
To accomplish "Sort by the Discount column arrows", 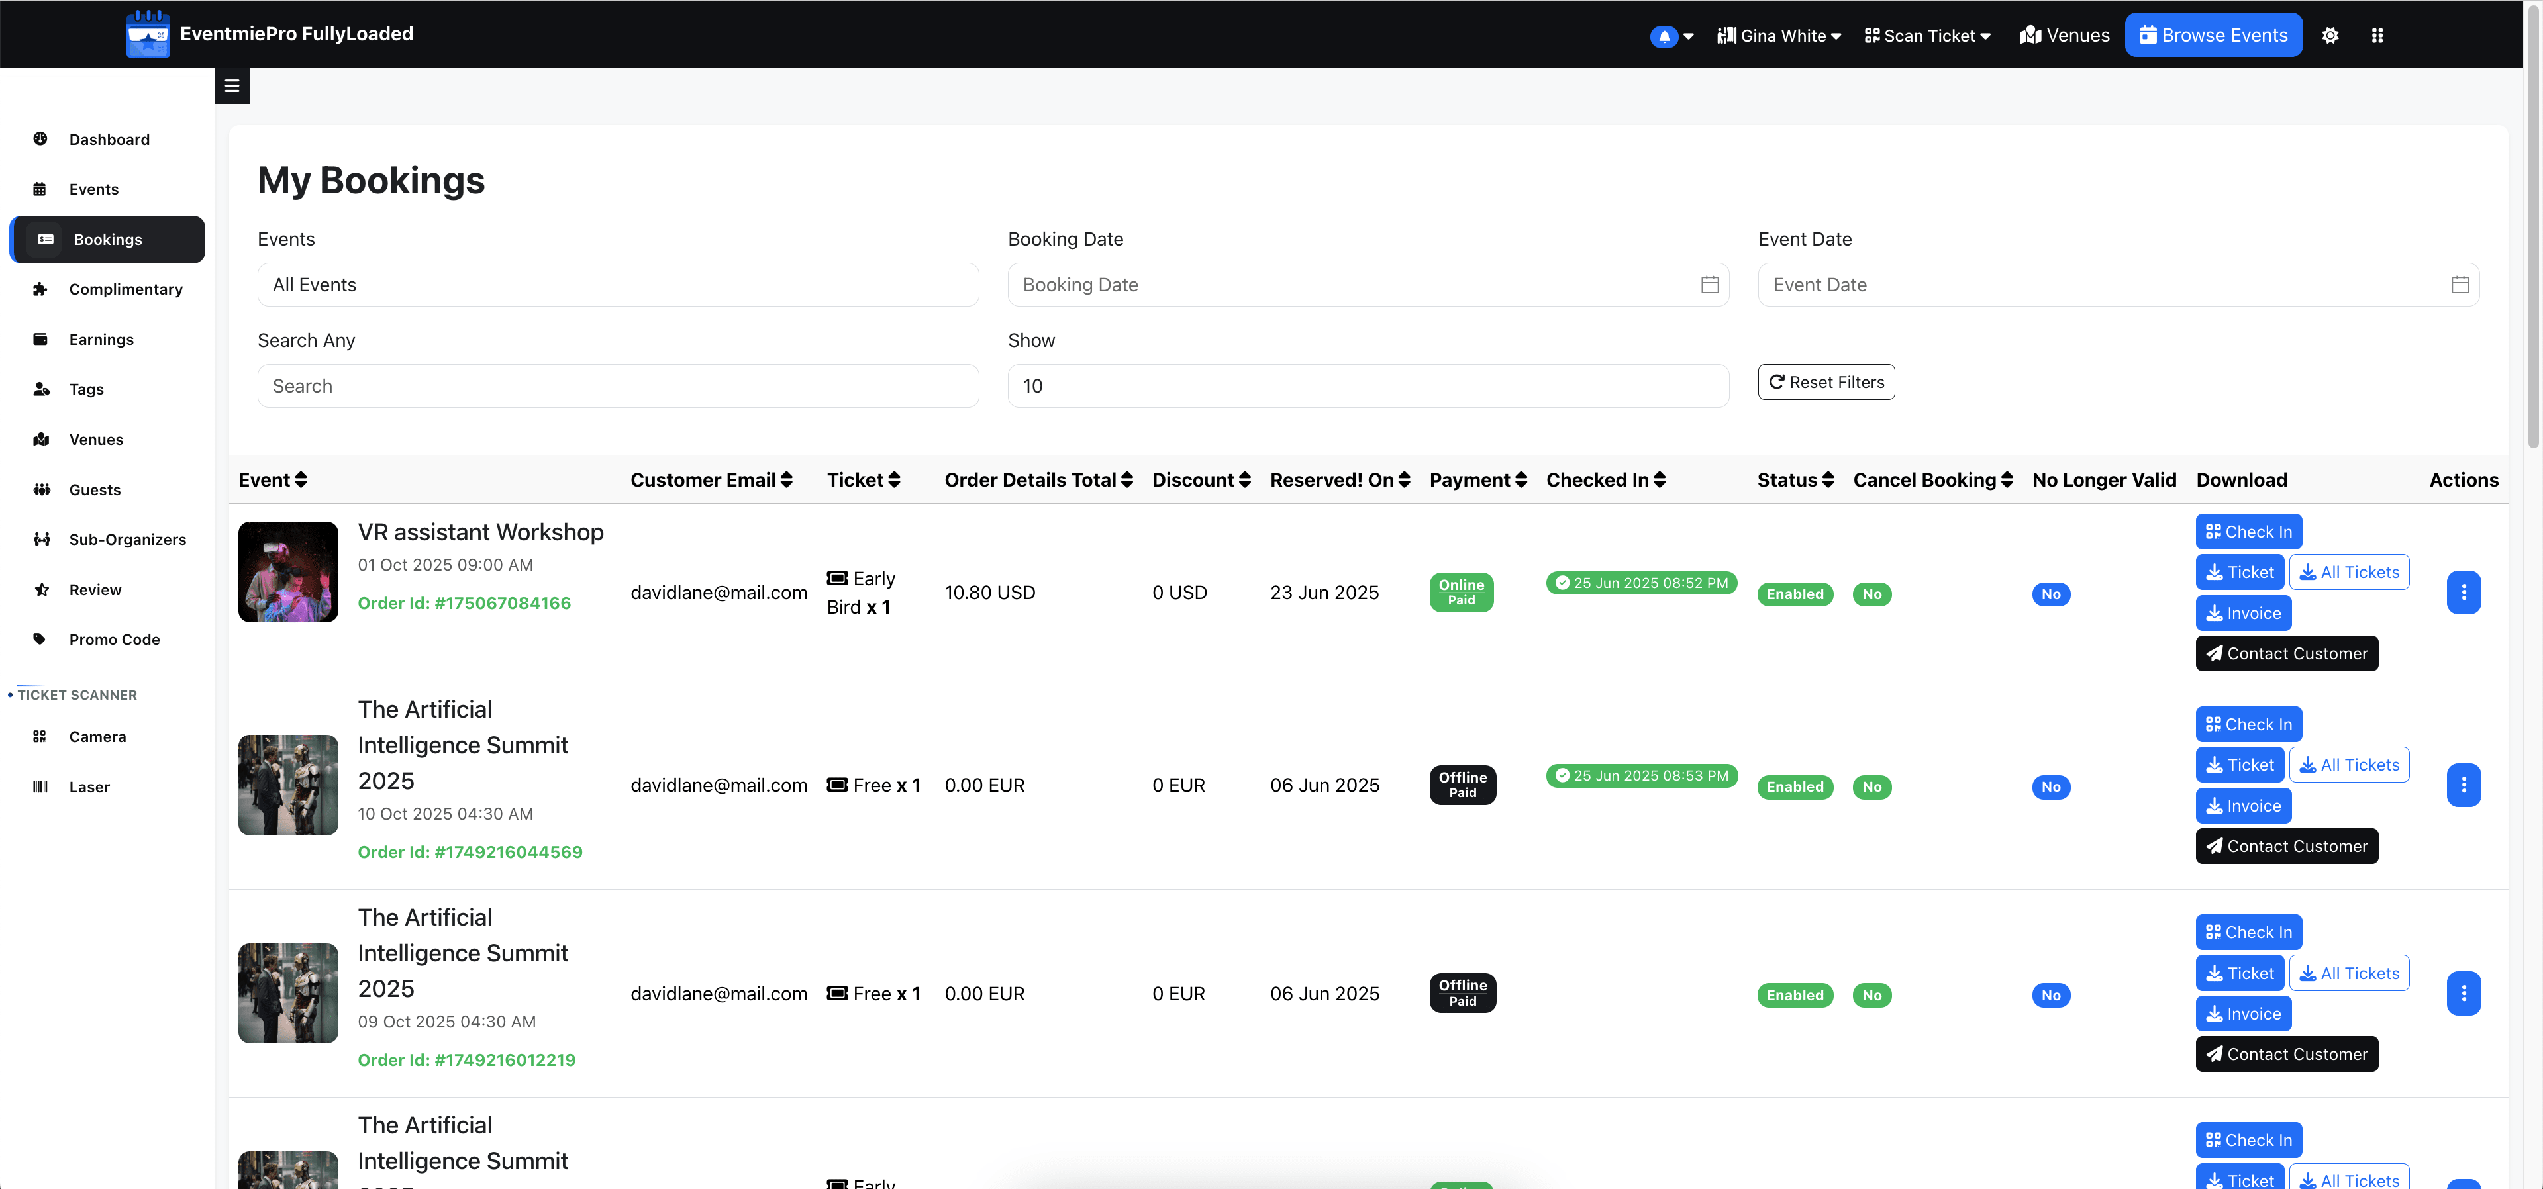I will coord(1245,479).
